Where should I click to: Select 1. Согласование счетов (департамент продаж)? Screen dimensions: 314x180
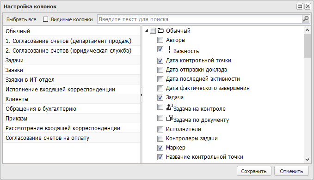[72, 41]
